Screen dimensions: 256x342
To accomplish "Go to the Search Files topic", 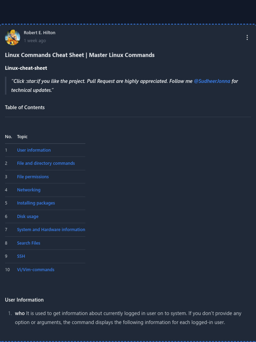I will [x=29, y=243].
